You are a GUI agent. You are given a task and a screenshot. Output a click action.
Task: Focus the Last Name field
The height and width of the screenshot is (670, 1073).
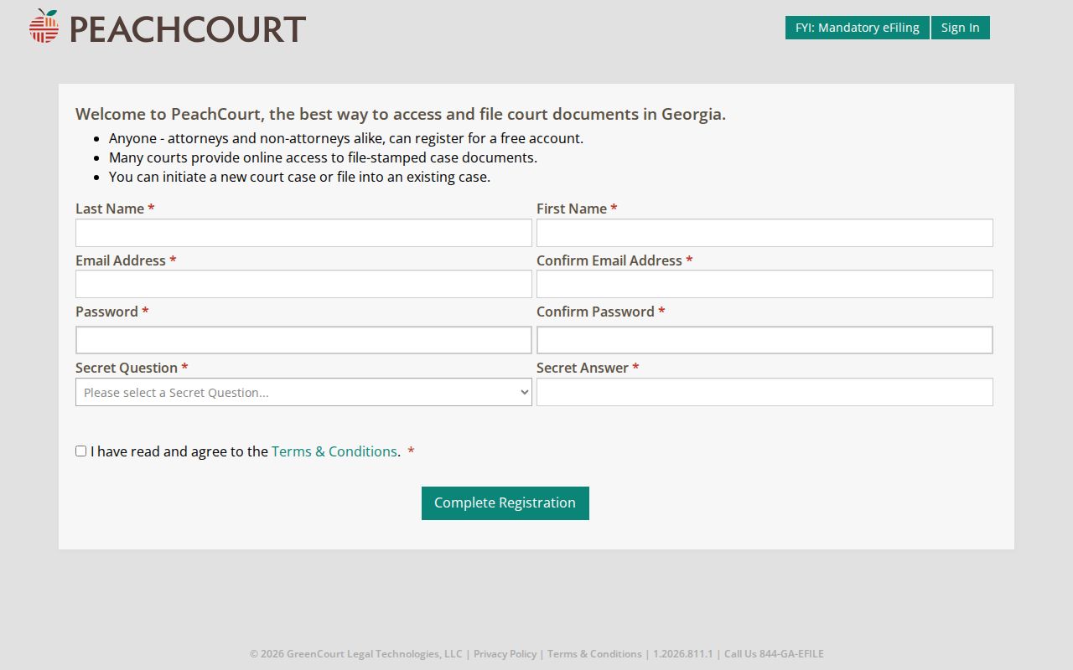pyautogui.click(x=303, y=233)
